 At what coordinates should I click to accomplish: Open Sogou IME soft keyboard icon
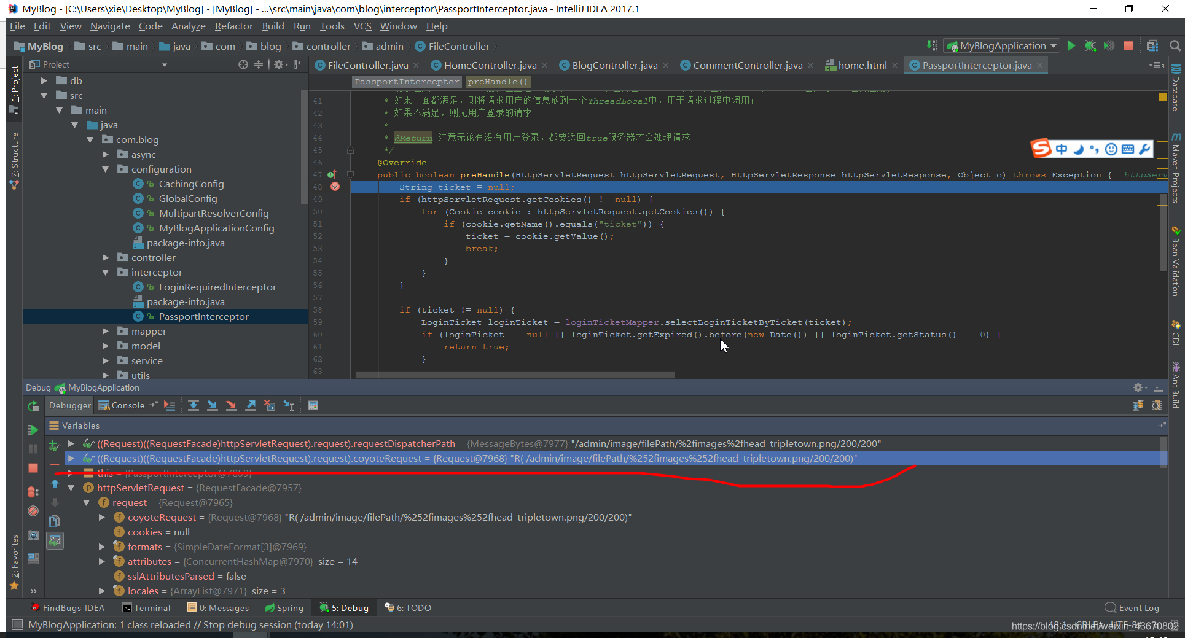[1128, 149]
